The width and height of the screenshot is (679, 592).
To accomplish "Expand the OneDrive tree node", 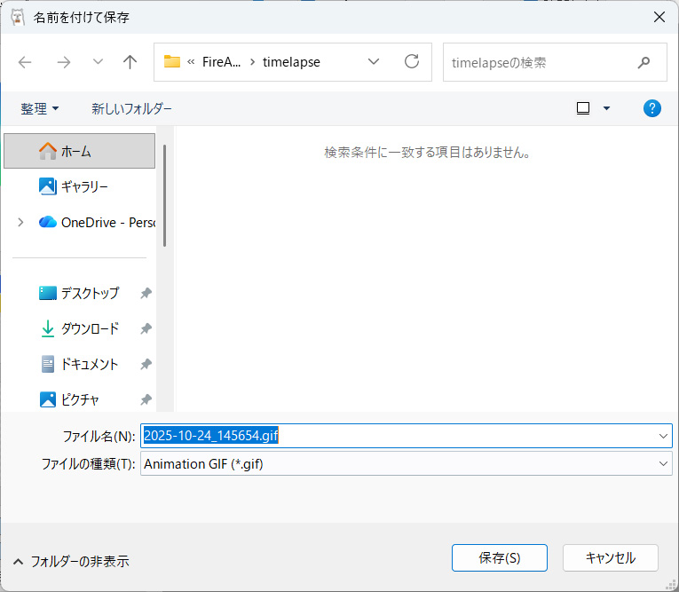I will pyautogui.click(x=20, y=223).
